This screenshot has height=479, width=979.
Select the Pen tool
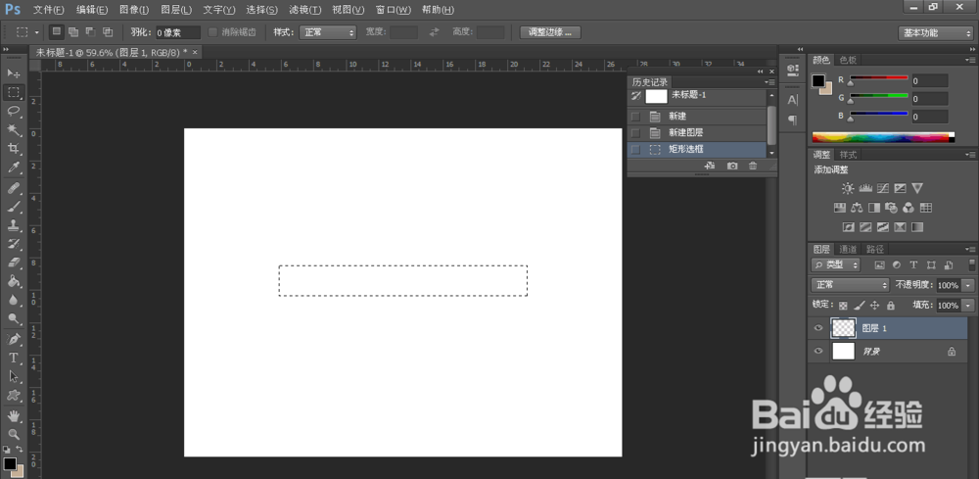[13, 339]
